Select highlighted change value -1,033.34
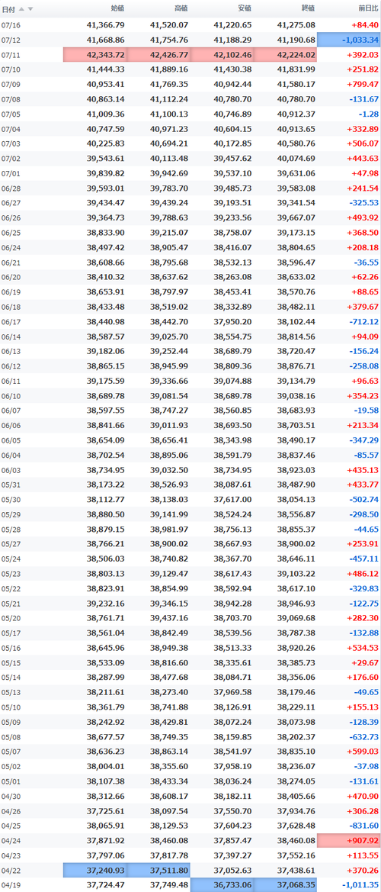The height and width of the screenshot is (892, 381). tap(349, 40)
